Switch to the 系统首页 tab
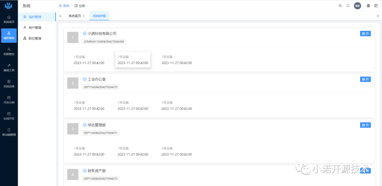The width and height of the screenshot is (382, 186). [x=75, y=16]
